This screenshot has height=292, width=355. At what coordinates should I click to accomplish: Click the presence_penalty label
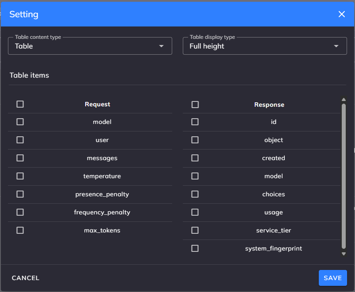tap(102, 194)
